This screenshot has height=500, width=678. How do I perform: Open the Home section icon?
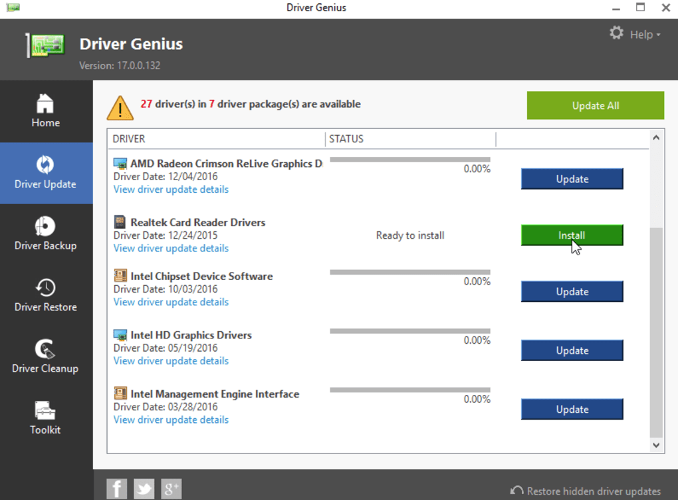pos(45,104)
